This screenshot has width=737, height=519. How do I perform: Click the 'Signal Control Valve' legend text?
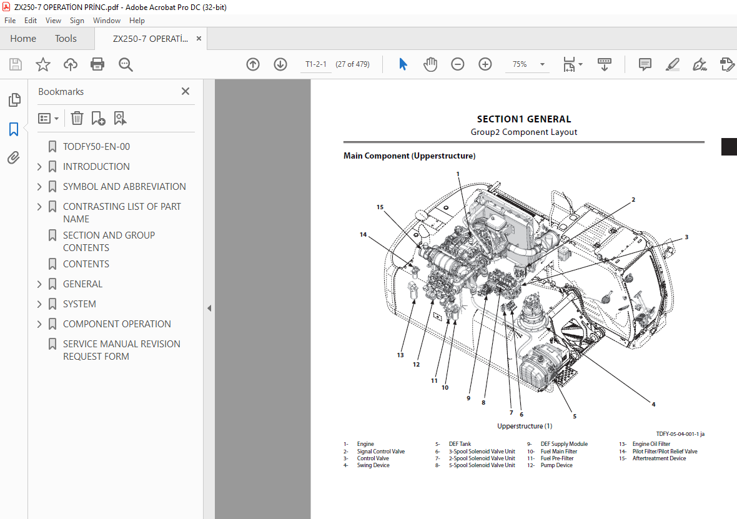coord(381,452)
